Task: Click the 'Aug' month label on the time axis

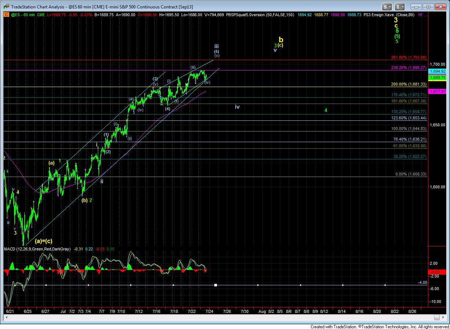Action: click(262, 311)
